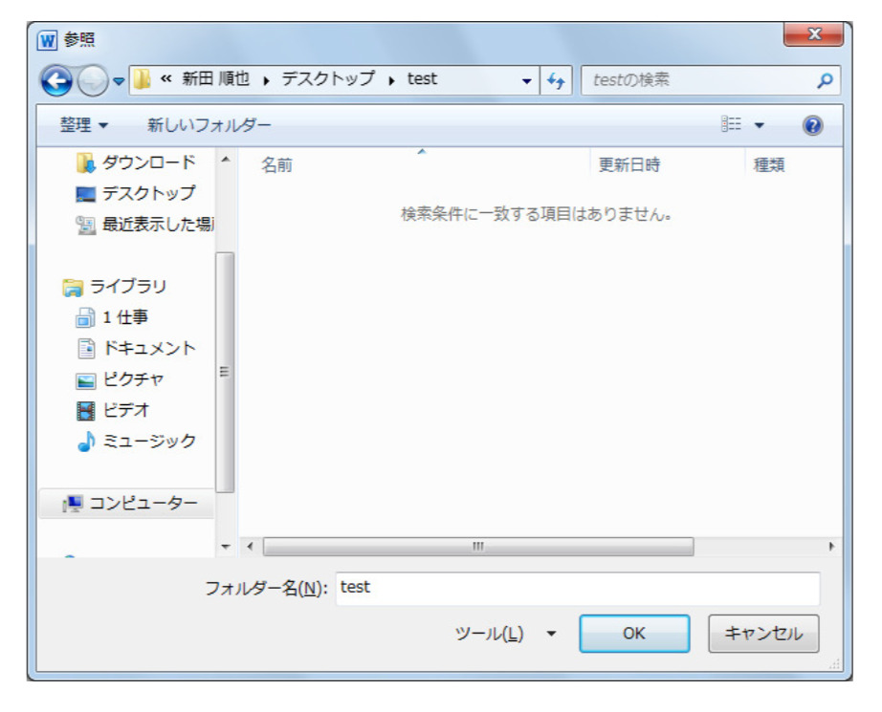Open view options dropdown arrow

pos(760,125)
